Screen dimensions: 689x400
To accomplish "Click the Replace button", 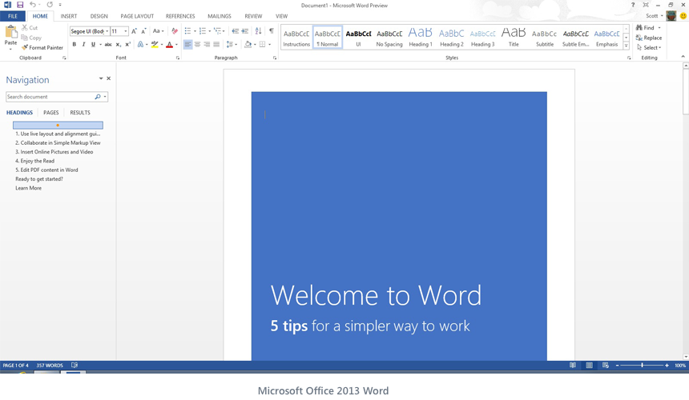I will [x=649, y=38].
